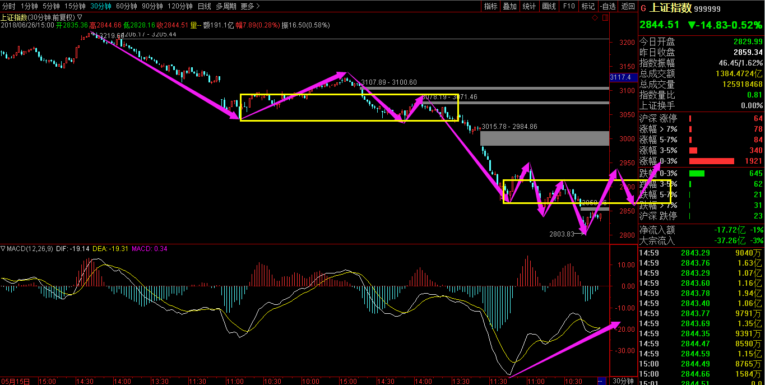Screen dimensions: 765x385
Task: Click the 返回 back button
Action: [628, 6]
